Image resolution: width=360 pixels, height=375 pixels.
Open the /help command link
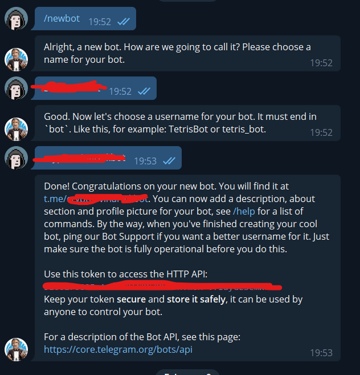(244, 211)
